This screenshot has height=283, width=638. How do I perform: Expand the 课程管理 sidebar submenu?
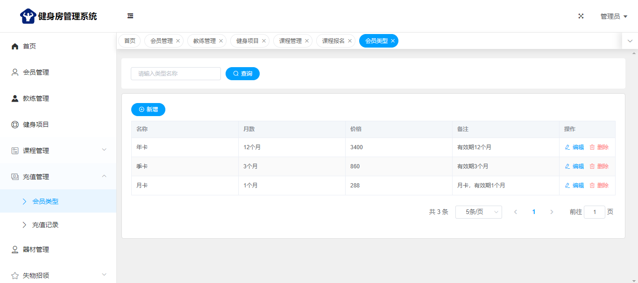[x=58, y=151]
